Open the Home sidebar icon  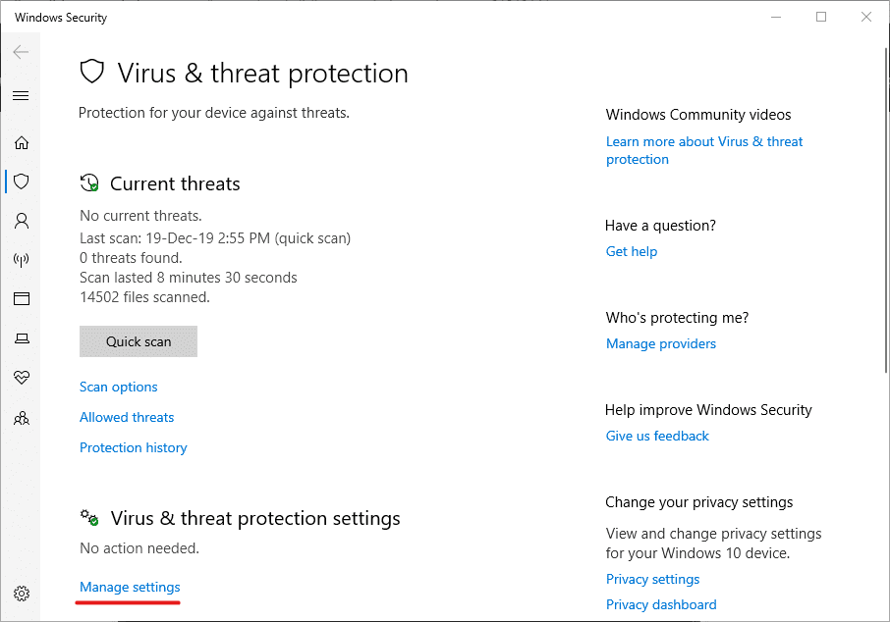pyautogui.click(x=21, y=142)
